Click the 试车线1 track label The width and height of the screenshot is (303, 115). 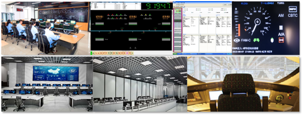[x=100, y=17]
